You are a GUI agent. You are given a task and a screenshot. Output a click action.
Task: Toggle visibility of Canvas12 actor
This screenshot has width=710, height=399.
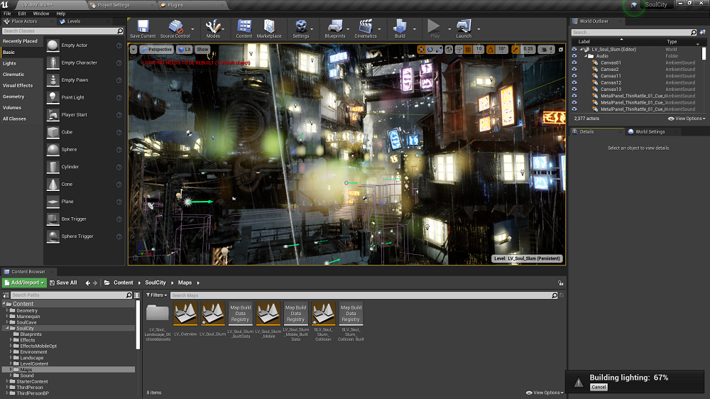(x=574, y=82)
